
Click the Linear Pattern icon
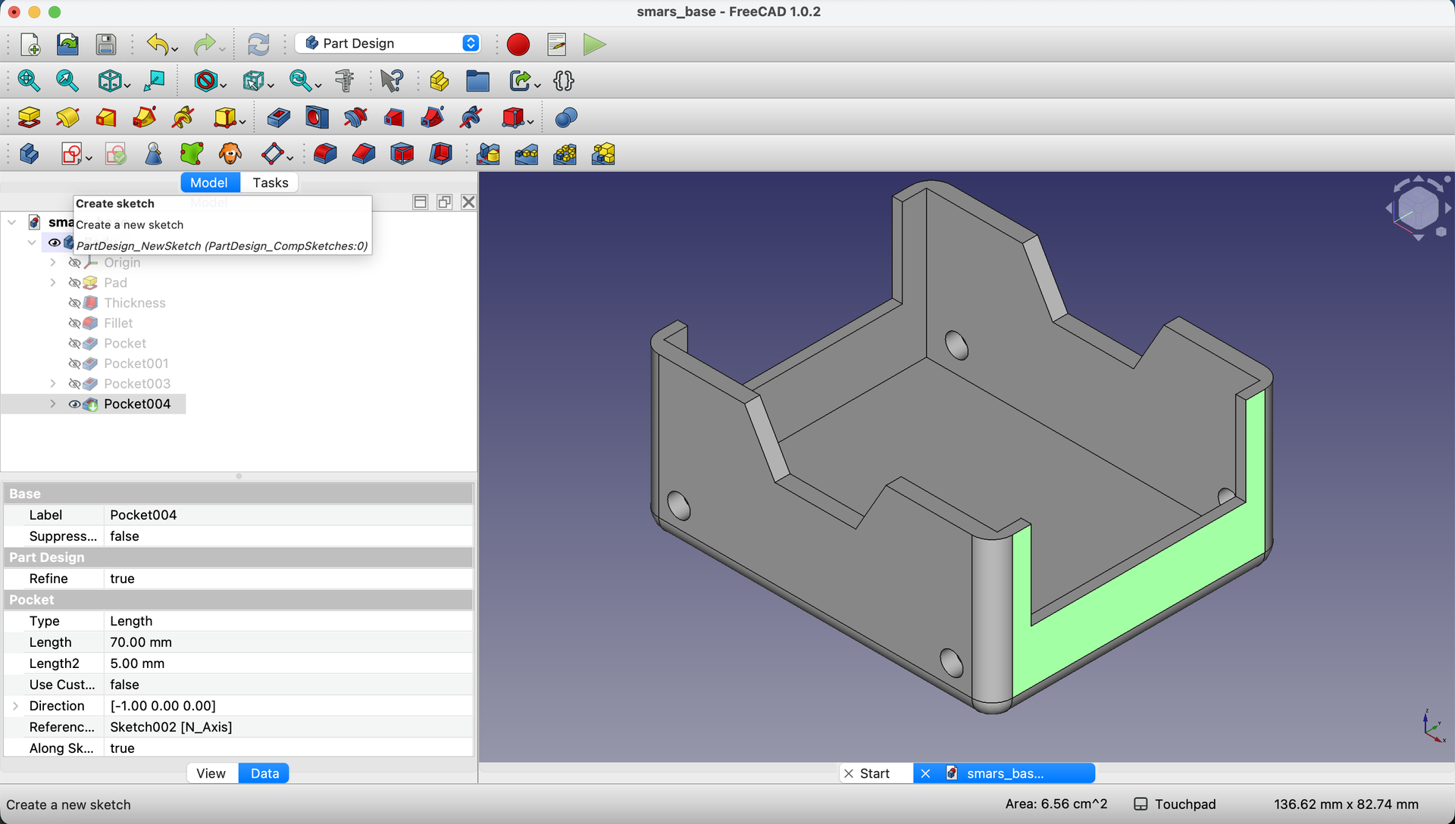pyautogui.click(x=526, y=154)
